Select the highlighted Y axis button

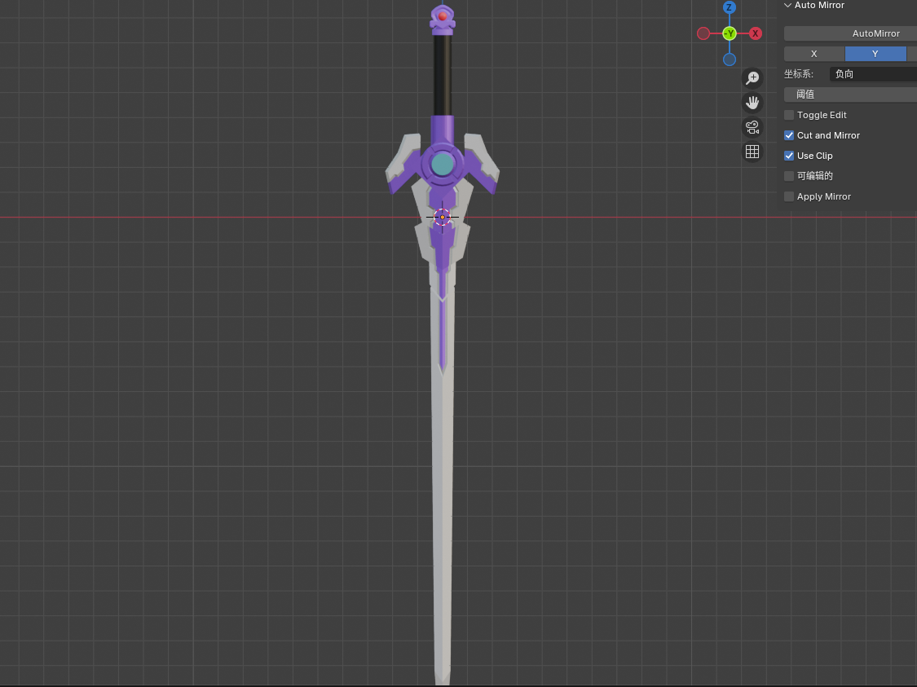pos(875,54)
